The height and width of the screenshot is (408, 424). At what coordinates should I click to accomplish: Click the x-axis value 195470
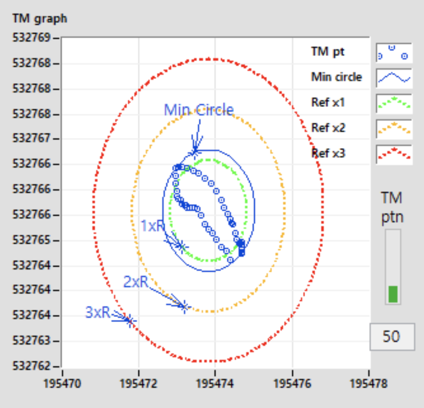[x=62, y=384]
